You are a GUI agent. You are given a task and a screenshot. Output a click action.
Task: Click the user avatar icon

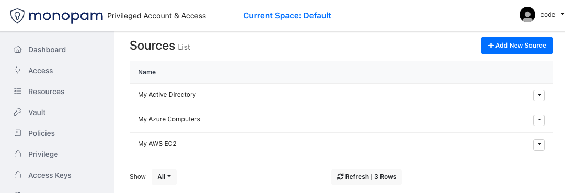[x=527, y=15]
